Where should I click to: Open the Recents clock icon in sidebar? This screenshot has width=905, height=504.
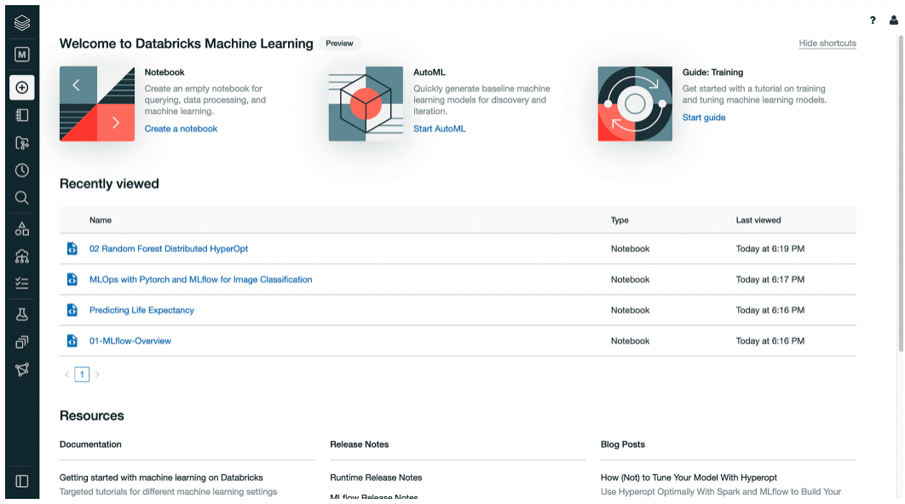click(x=22, y=170)
